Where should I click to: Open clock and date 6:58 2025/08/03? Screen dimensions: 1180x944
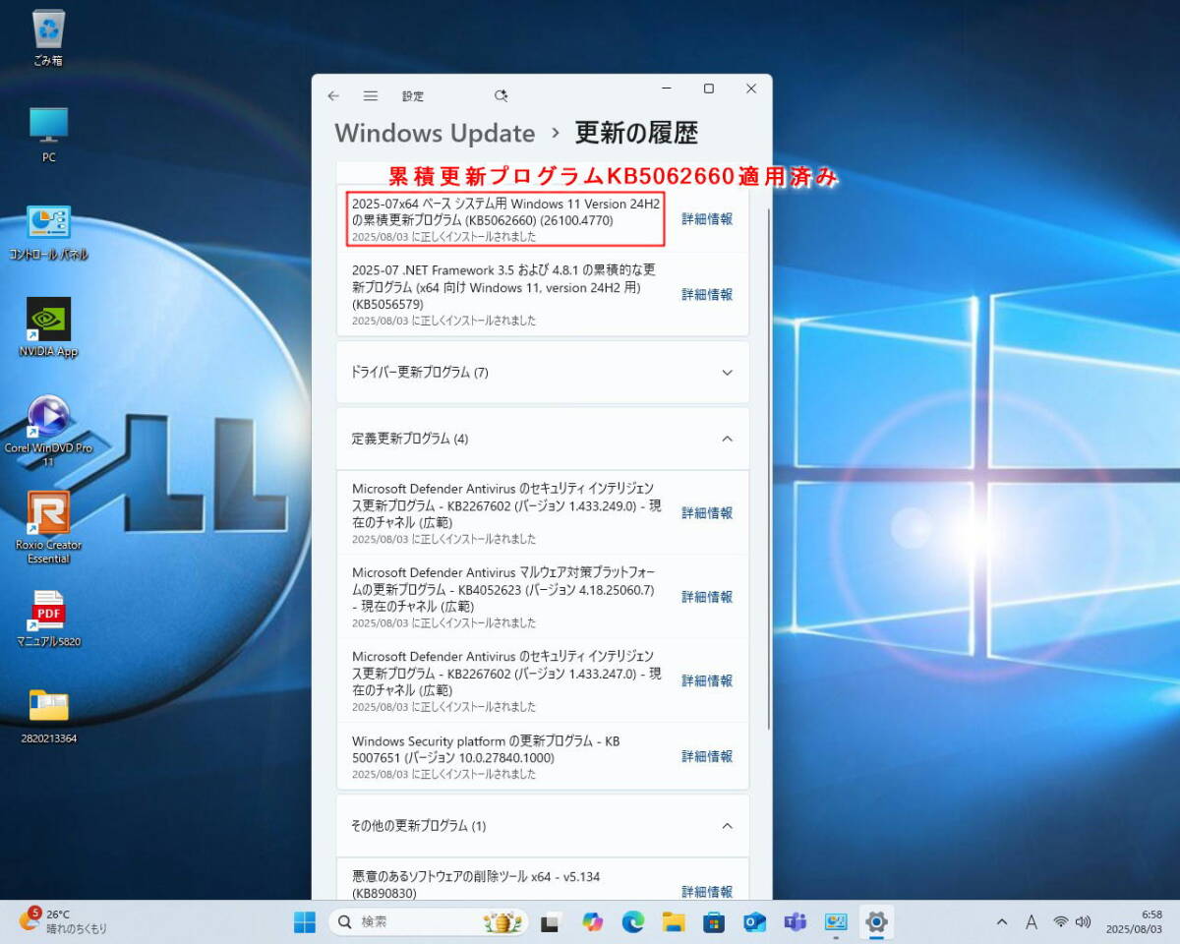(x=1134, y=921)
